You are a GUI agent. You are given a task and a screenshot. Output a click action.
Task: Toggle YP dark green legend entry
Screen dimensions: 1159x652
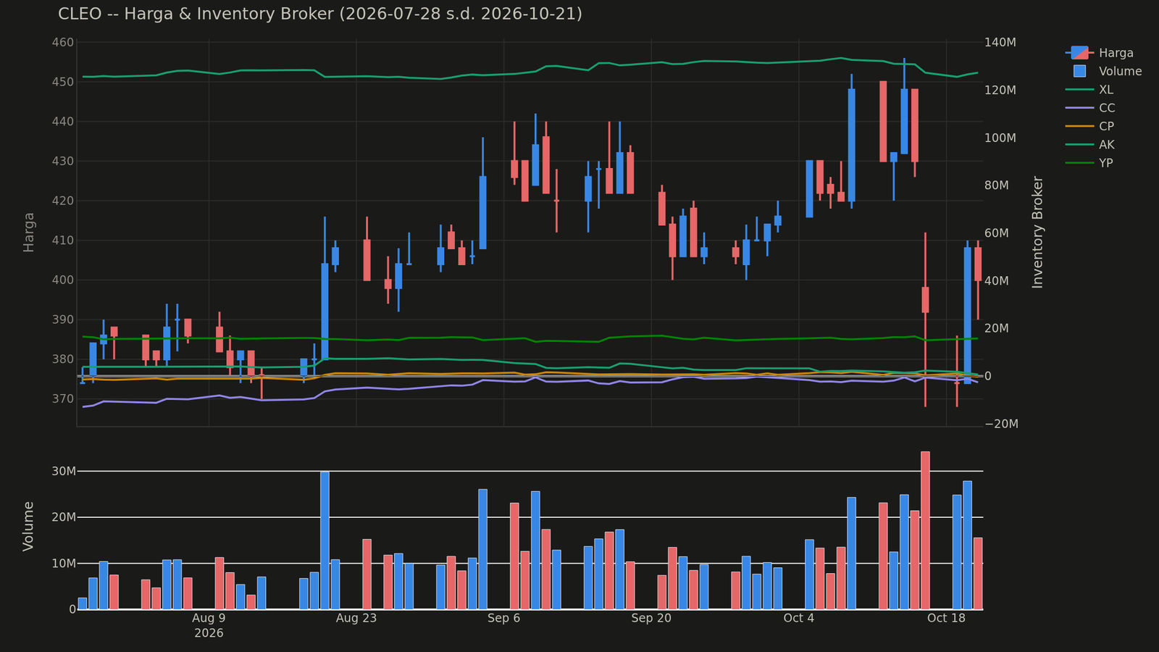(x=1090, y=163)
